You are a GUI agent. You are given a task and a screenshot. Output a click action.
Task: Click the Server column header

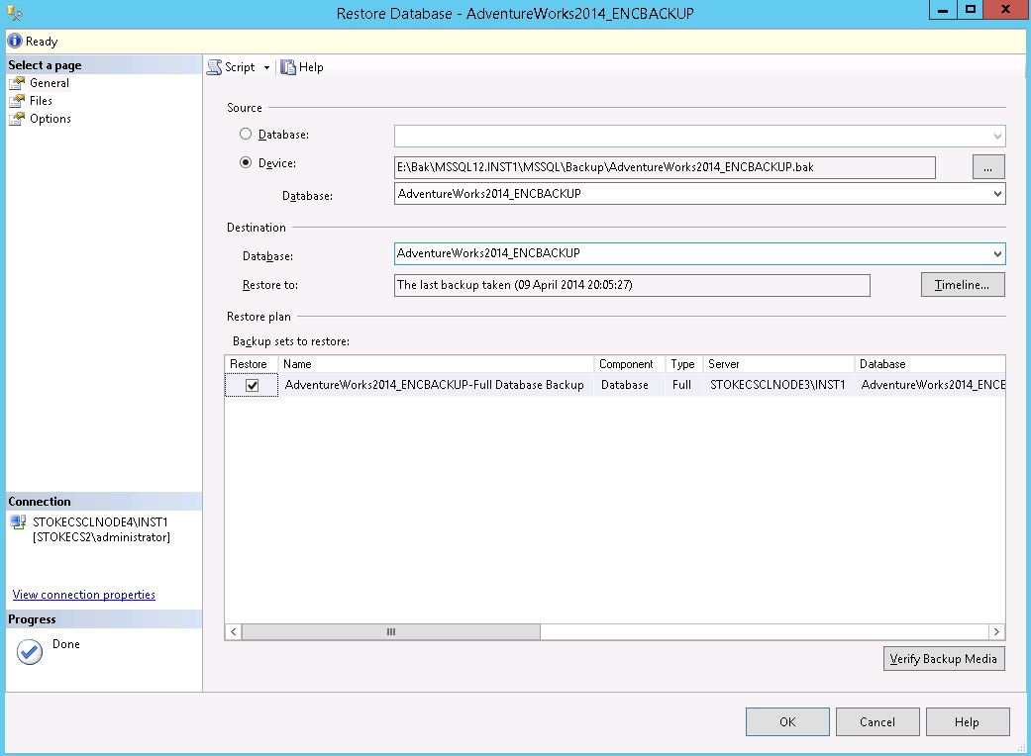tap(778, 364)
